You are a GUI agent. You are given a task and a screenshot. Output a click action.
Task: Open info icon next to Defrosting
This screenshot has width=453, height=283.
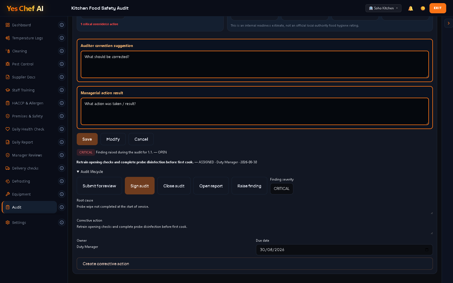[x=62, y=181]
